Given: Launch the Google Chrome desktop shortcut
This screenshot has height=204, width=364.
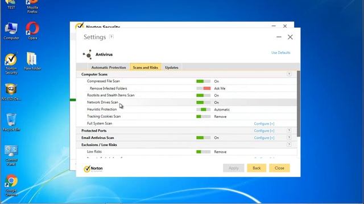Looking at the screenshot, I should [11, 185].
